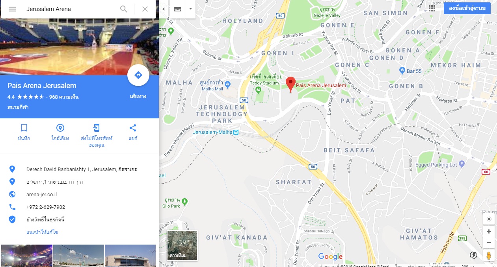
Task: Click the search magnifier icon
Action: [x=124, y=9]
